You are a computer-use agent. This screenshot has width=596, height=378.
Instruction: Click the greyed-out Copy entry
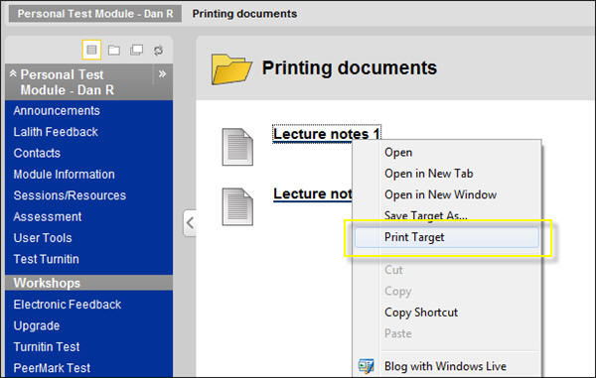pos(398,292)
